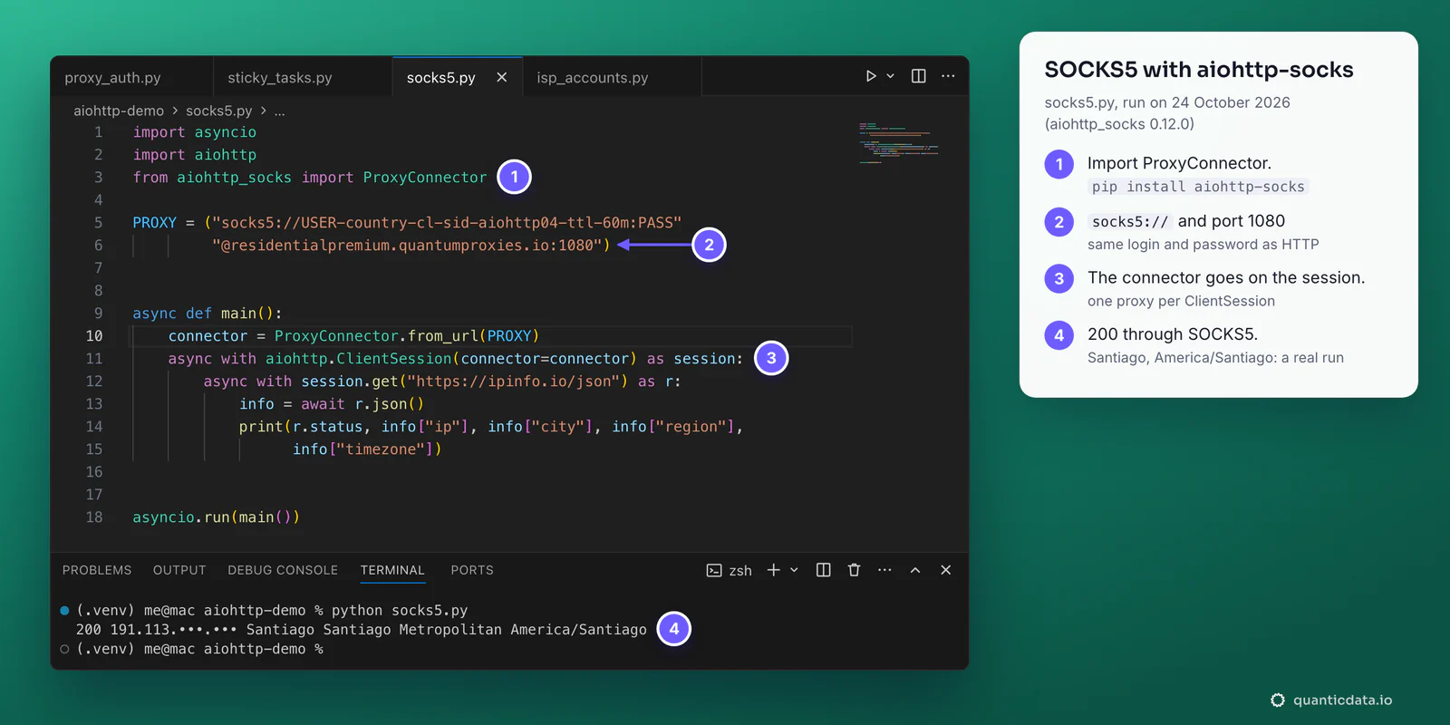This screenshot has width=1450, height=725.
Task: Expand the breadcrumb ellipsis symbol path
Action: pos(280,111)
